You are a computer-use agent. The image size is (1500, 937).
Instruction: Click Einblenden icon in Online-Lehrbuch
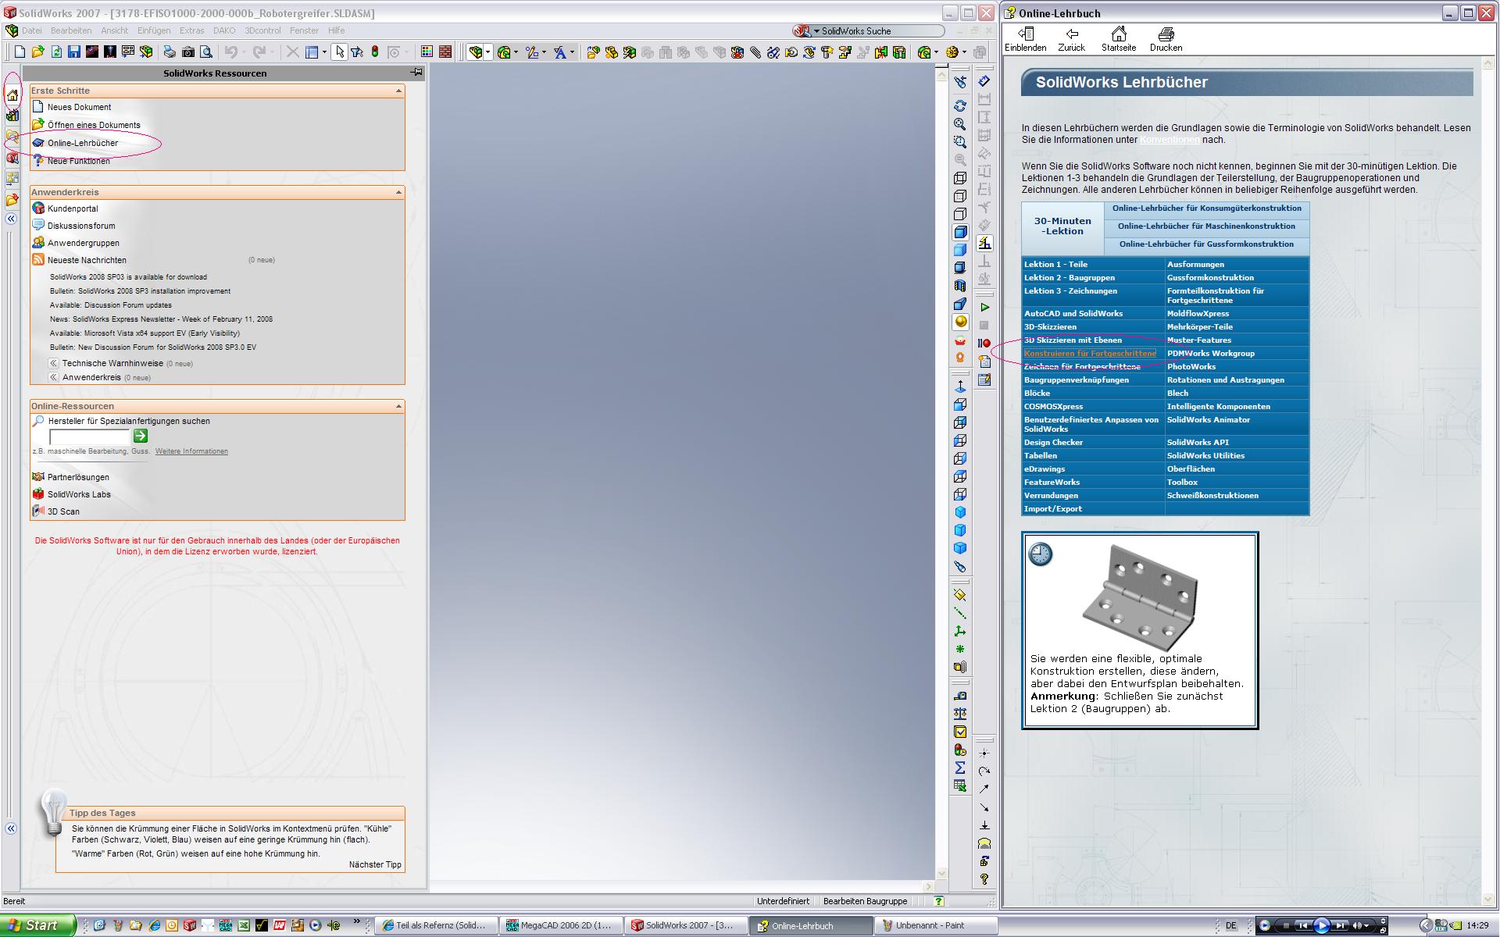[1026, 38]
